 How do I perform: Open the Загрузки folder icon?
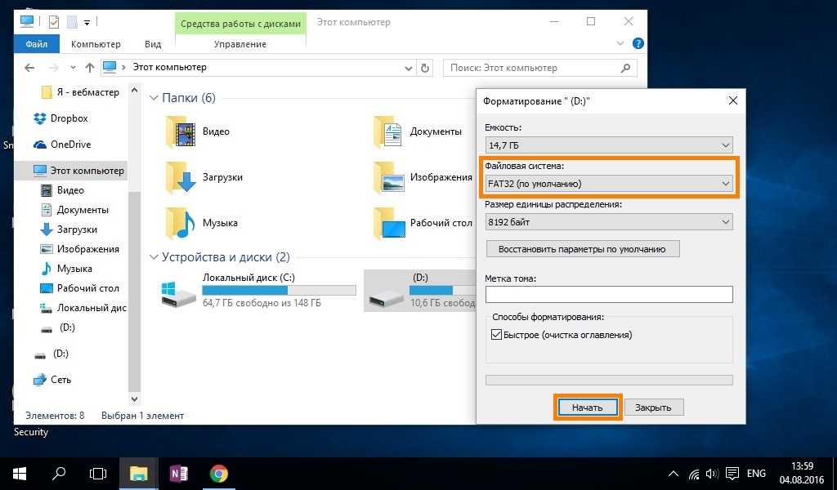[181, 177]
